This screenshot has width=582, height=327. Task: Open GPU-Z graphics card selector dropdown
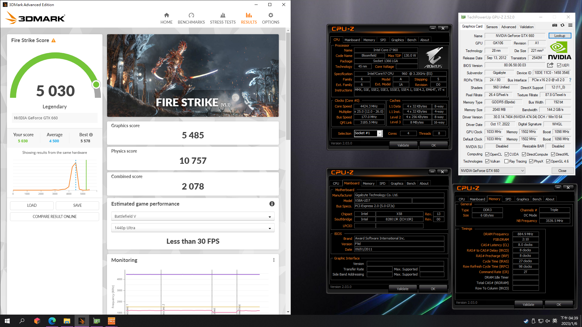(492, 171)
